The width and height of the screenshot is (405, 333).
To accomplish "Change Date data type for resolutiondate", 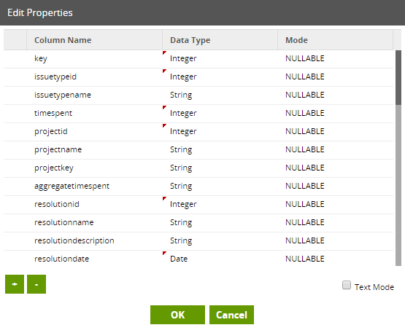I will pos(220,259).
